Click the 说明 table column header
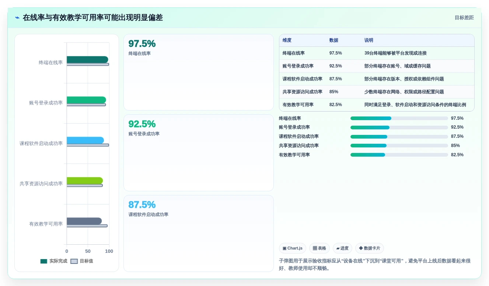This screenshot has width=489, height=286. click(369, 40)
